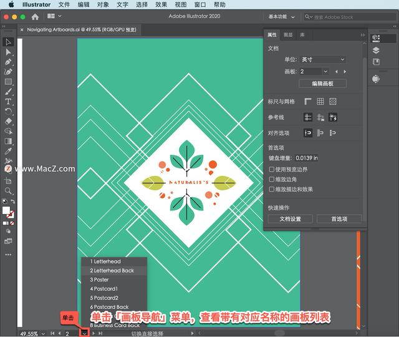399x337 pixels.
Task: Select the Artboard tool
Action: click(8, 181)
